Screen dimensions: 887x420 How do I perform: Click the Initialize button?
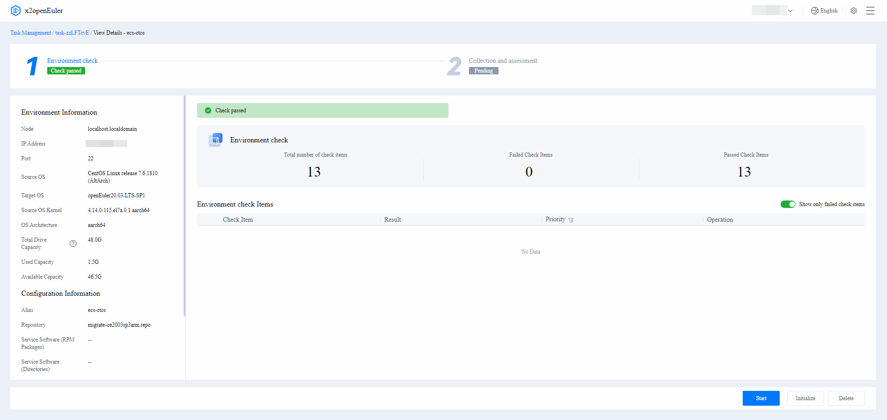pyautogui.click(x=805, y=398)
